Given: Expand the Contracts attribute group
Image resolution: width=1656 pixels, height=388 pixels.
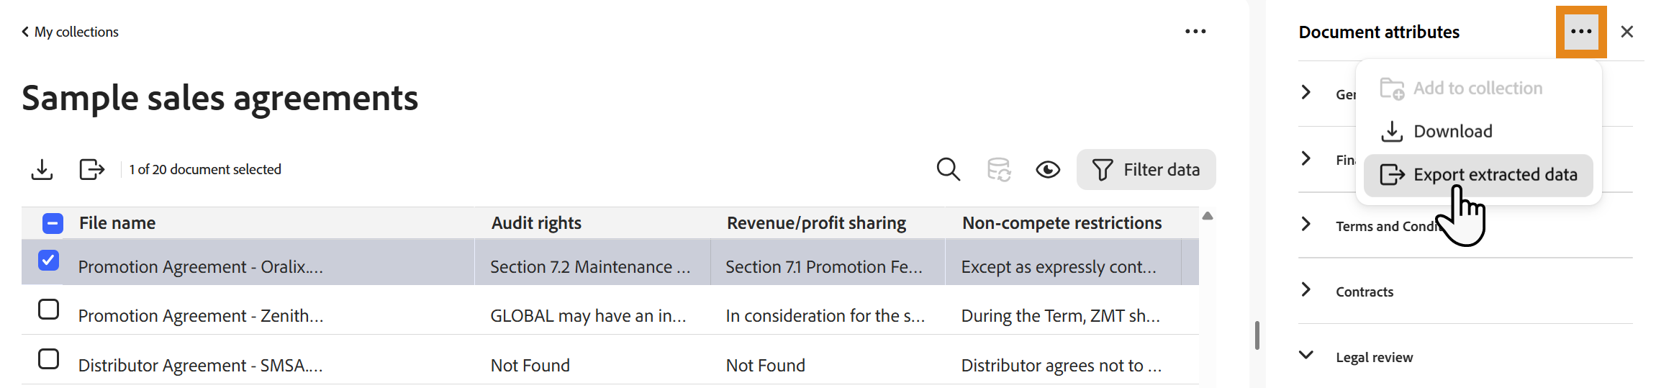Looking at the screenshot, I should click(1306, 290).
